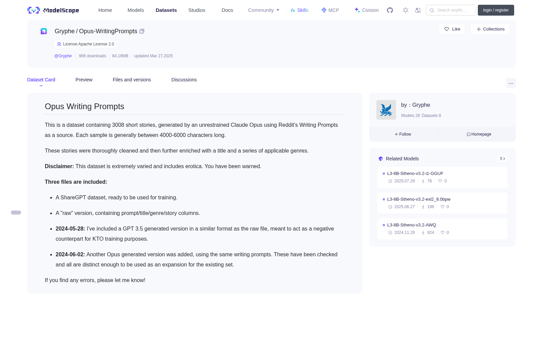Click the 2024-06-02 bold date text

point(70,255)
